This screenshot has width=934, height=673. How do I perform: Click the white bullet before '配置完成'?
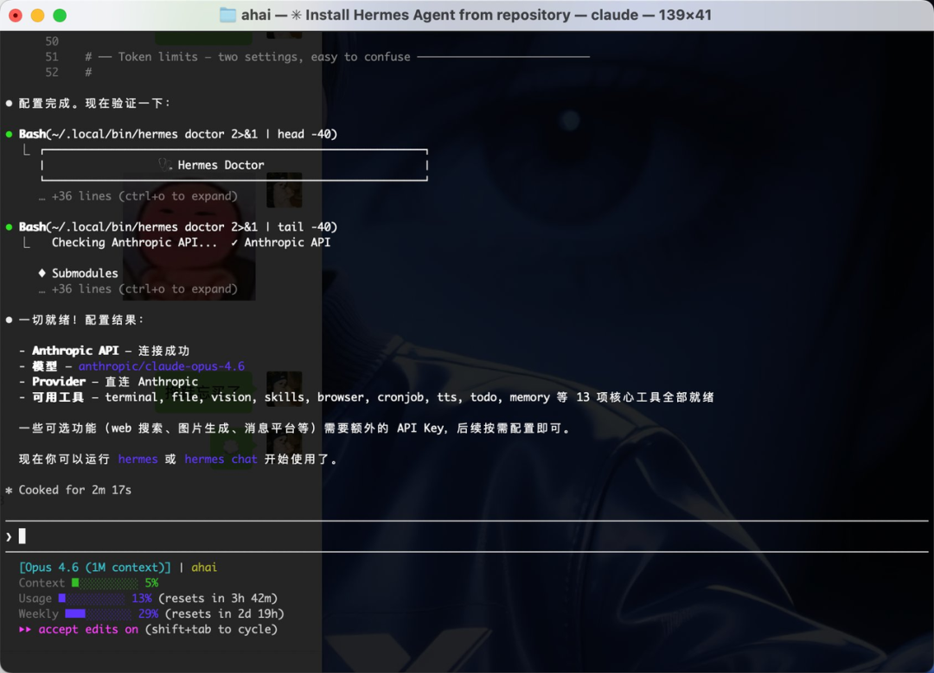(9, 104)
